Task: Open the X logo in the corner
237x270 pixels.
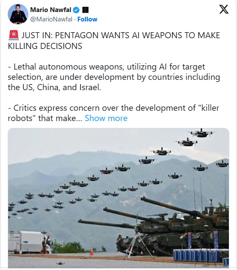Action: 224,9
